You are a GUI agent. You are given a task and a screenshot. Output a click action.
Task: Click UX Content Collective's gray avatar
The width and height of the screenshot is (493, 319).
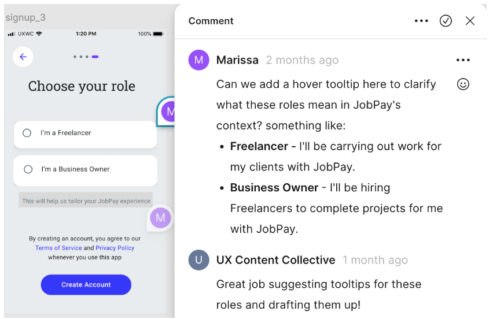[x=198, y=260]
